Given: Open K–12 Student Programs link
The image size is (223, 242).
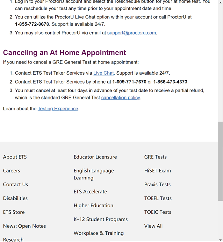Looking at the screenshot, I should coord(101,219).
